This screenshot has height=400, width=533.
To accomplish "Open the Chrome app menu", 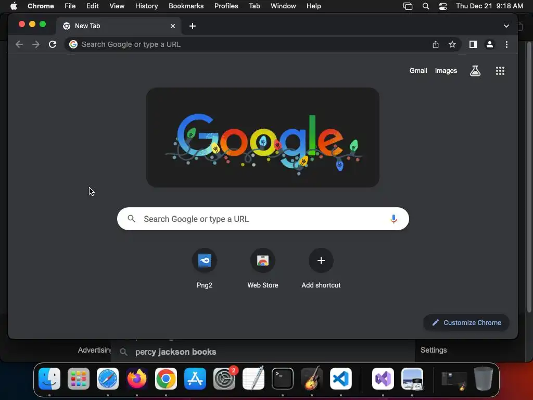I will click(x=41, y=6).
